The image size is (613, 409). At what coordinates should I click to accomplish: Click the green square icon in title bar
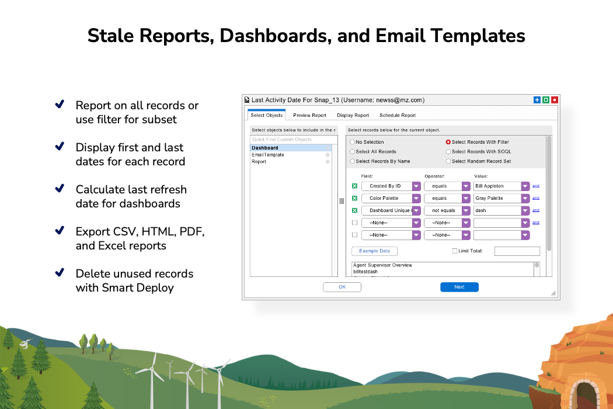pyautogui.click(x=545, y=100)
